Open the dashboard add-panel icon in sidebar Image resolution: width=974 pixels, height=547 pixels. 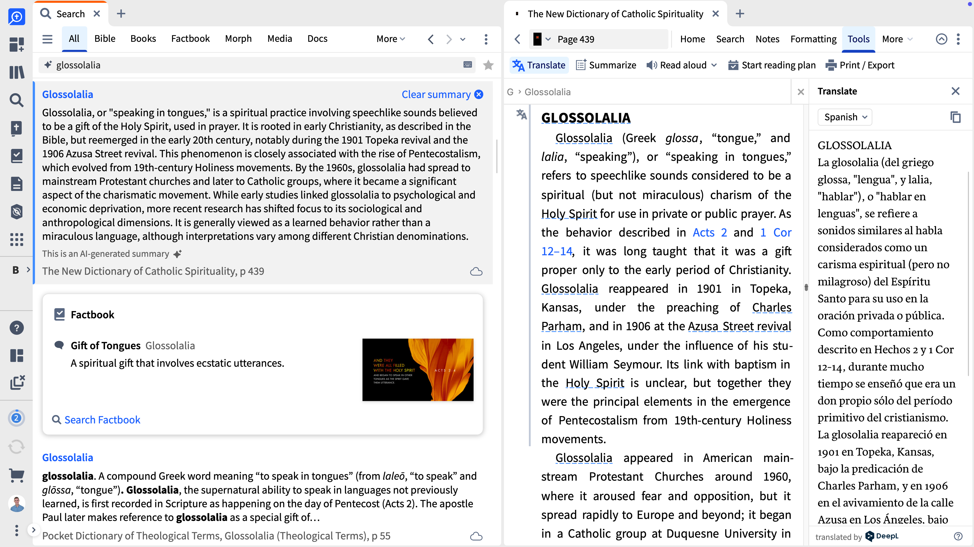(17, 44)
